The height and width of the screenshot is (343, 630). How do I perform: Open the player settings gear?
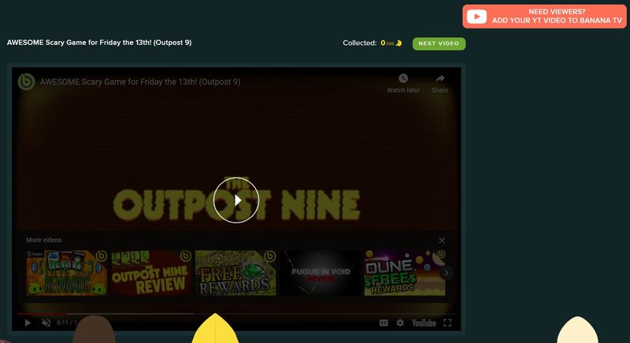(x=400, y=323)
